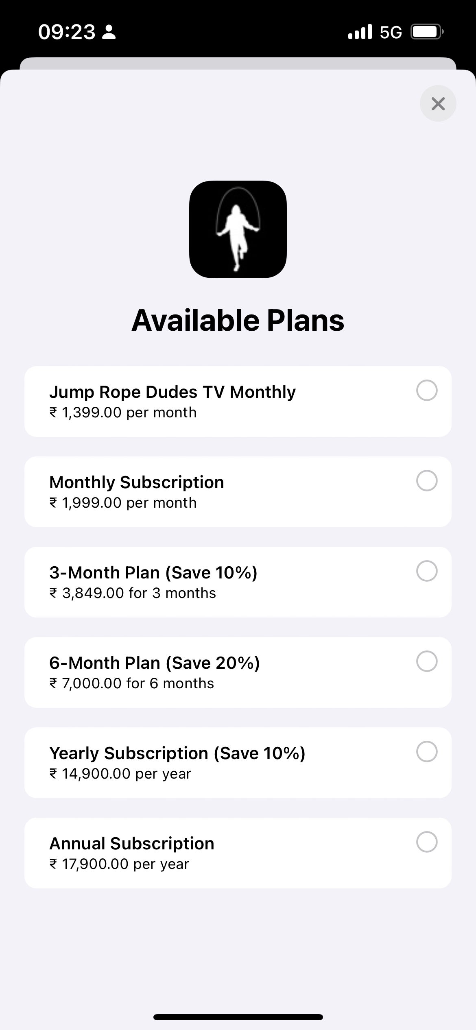The width and height of the screenshot is (476, 1030).
Task: Select the Annual Subscription radio button
Action: coord(427,842)
